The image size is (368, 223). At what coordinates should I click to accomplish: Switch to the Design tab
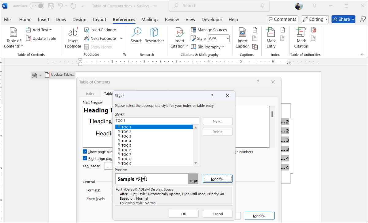[x=79, y=19]
